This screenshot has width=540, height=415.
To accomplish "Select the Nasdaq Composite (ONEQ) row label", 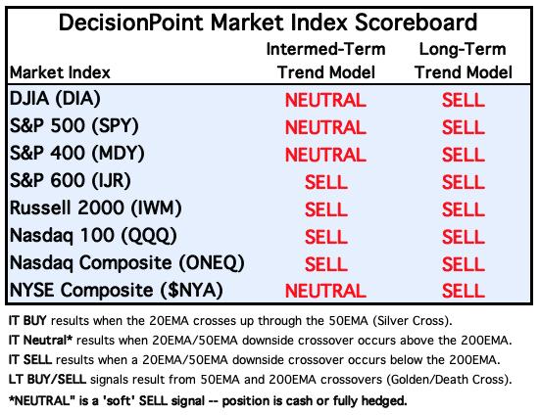I will click(x=127, y=263).
